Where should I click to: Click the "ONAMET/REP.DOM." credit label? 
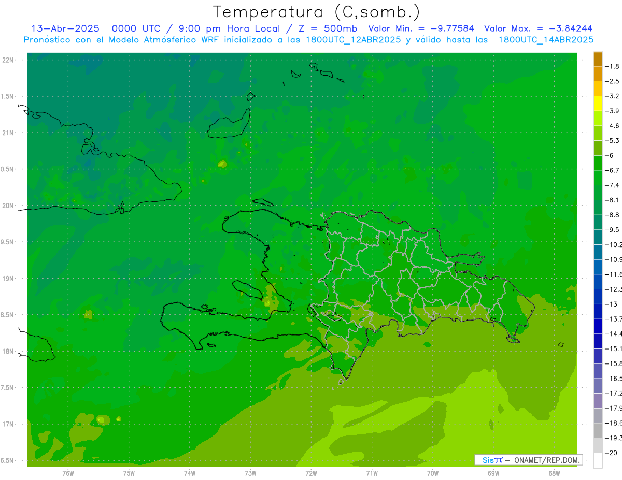547,460
